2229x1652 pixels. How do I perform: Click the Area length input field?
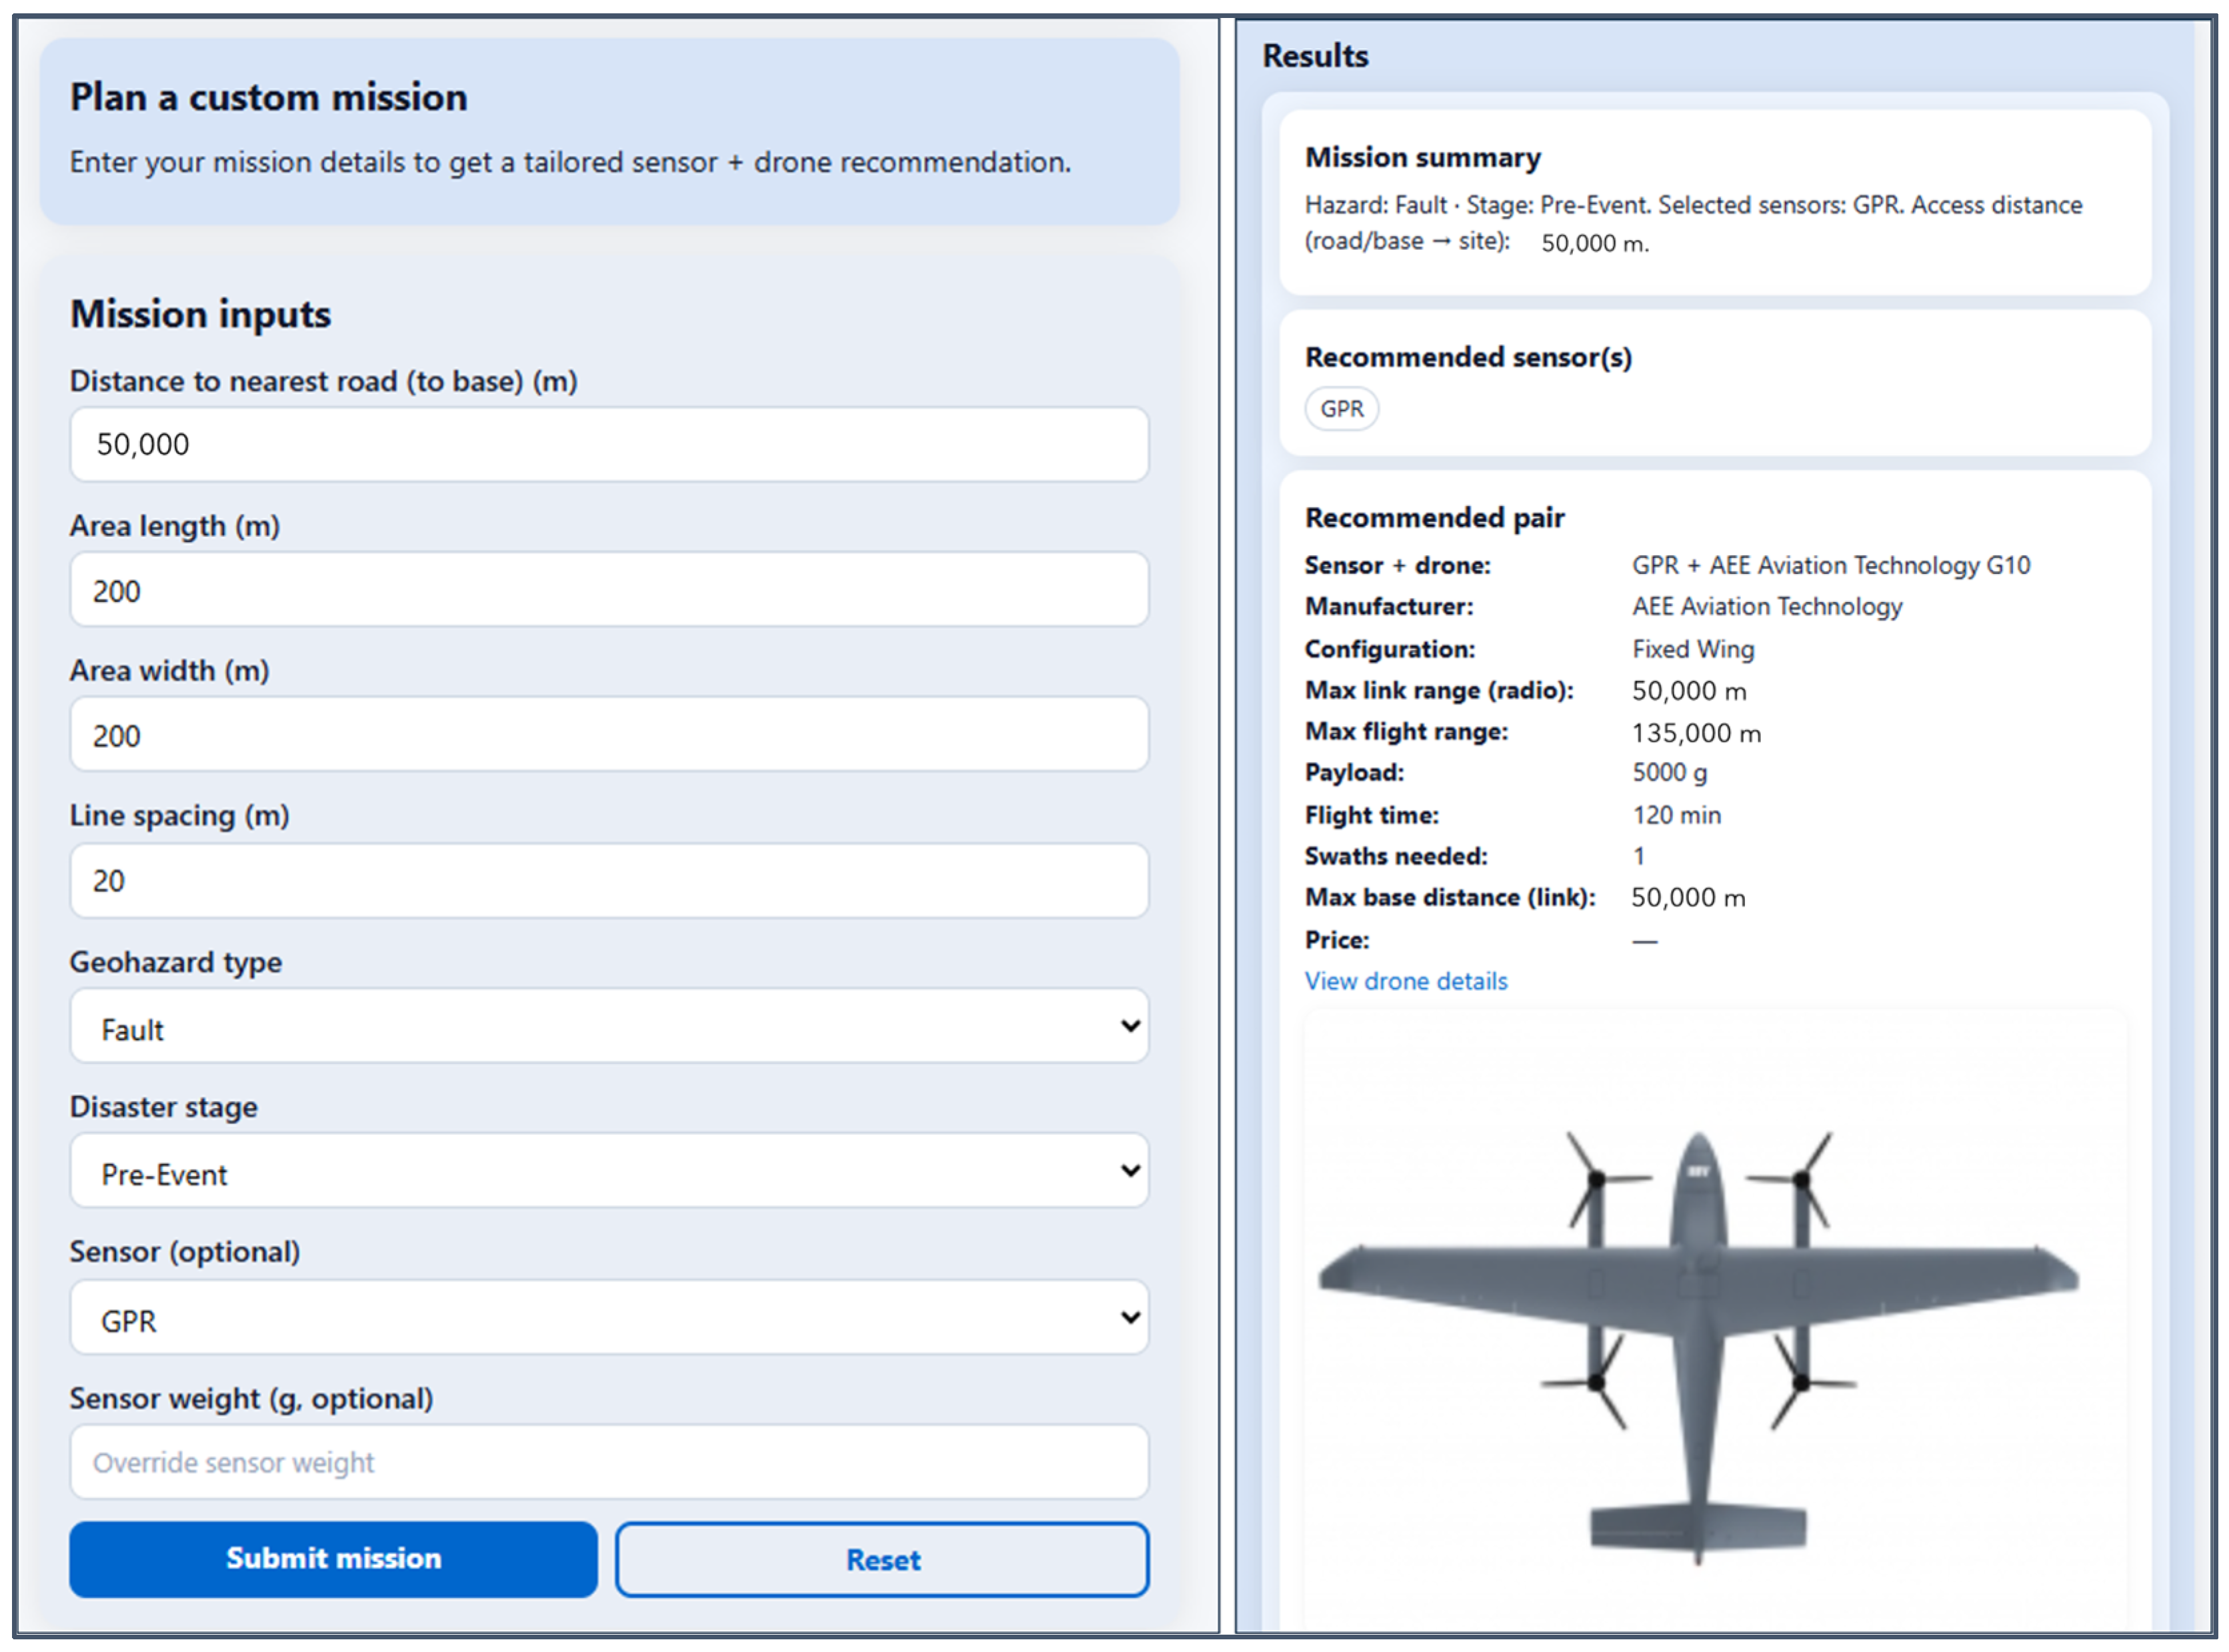[x=608, y=590]
